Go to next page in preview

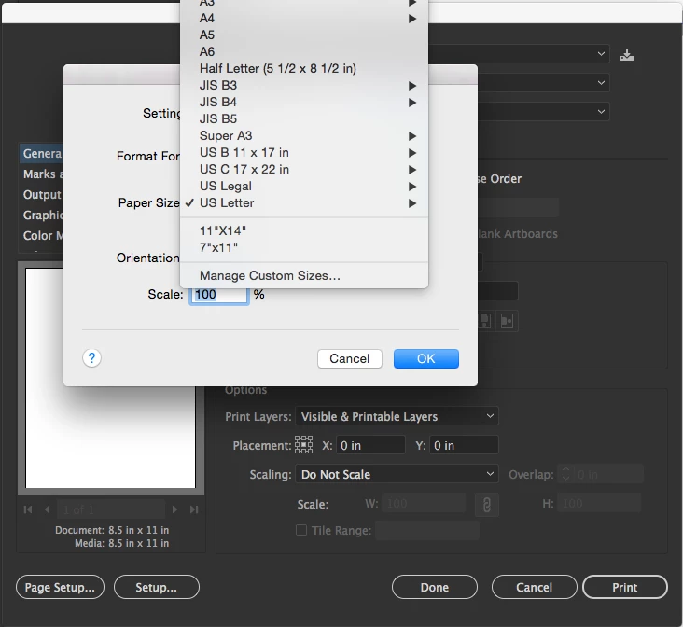(x=174, y=509)
